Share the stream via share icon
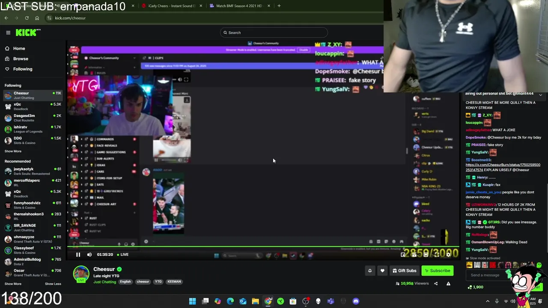This screenshot has height=308, width=548. point(436,283)
